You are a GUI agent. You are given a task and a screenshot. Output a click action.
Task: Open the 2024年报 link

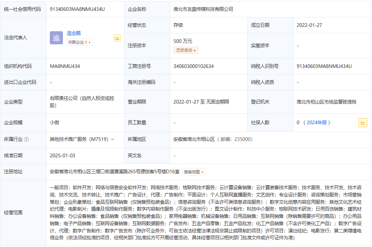316,122
